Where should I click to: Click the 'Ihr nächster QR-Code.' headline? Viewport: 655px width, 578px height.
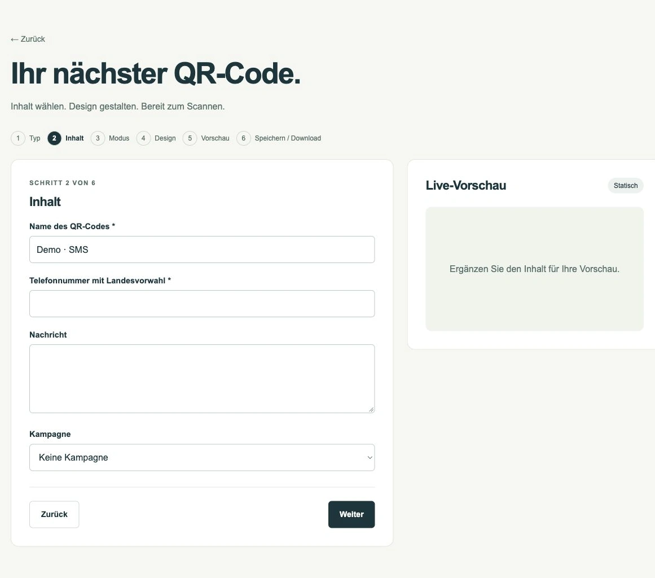click(x=156, y=73)
